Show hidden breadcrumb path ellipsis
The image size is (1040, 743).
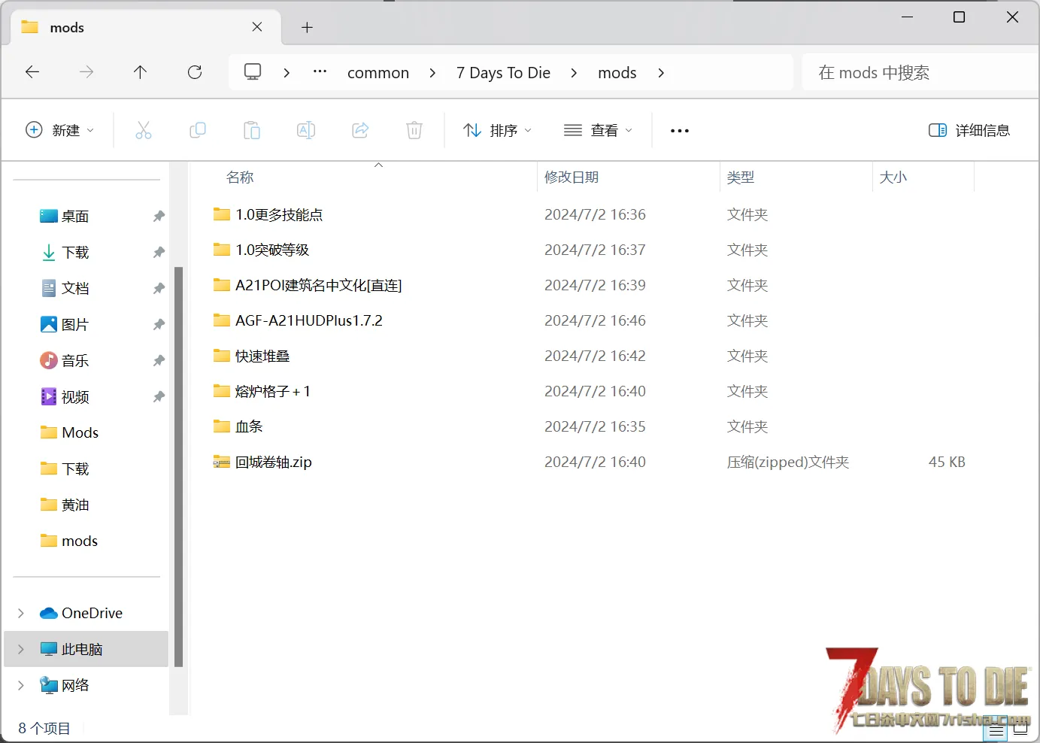click(x=320, y=72)
